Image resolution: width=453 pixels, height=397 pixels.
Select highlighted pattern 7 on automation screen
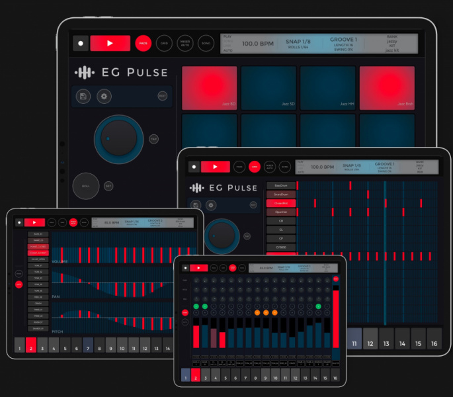pyautogui.click(x=88, y=345)
